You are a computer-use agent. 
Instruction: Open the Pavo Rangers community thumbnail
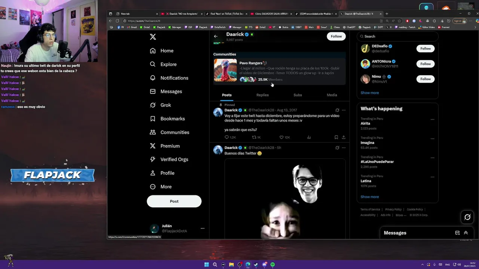(x=225, y=70)
